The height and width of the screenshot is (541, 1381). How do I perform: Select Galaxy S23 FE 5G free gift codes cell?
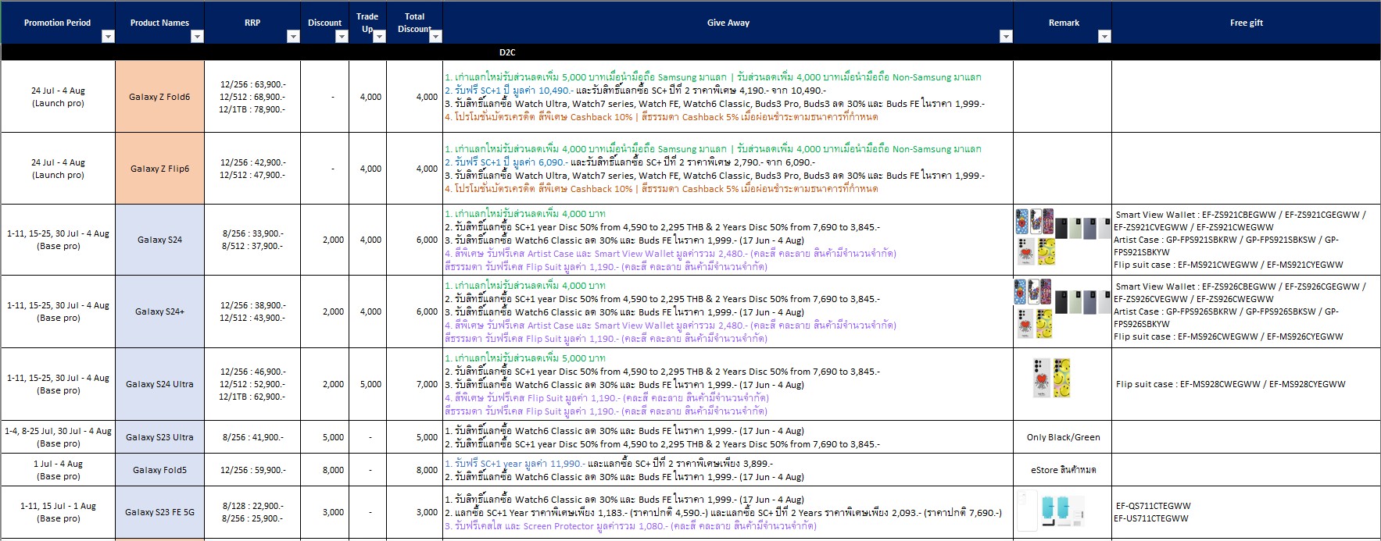[x=1246, y=512]
